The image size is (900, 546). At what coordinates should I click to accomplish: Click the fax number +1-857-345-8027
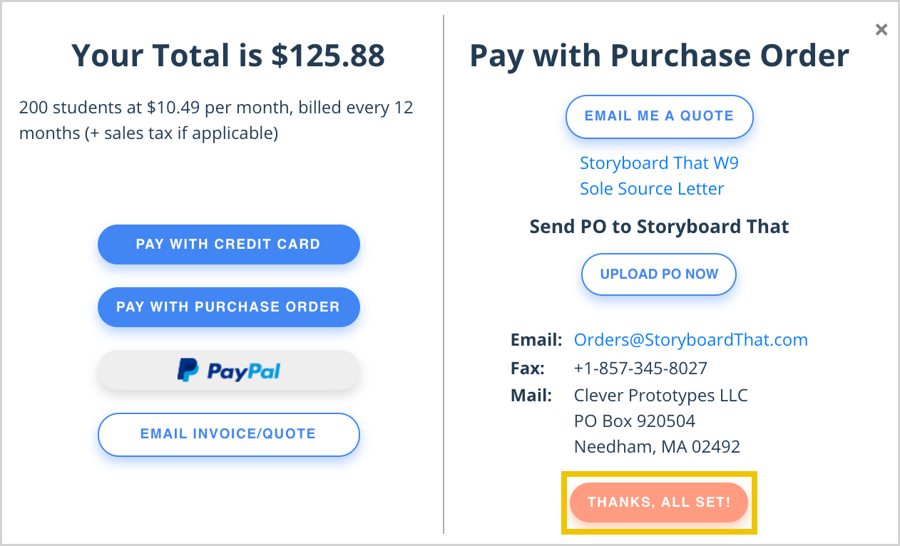tap(640, 369)
